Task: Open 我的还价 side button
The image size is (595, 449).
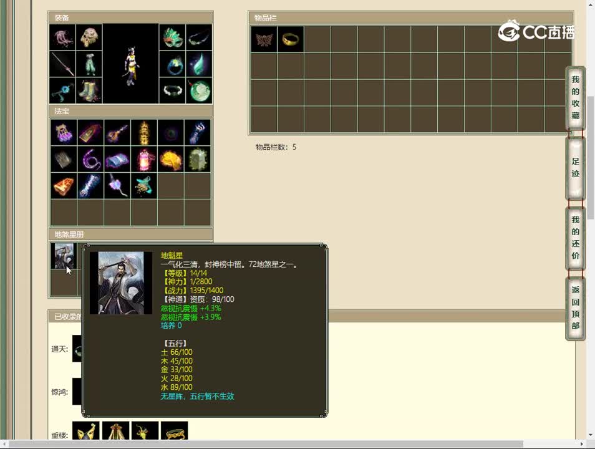Action: click(575, 238)
